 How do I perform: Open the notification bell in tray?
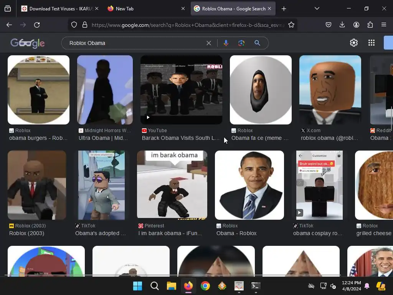coord(367,286)
